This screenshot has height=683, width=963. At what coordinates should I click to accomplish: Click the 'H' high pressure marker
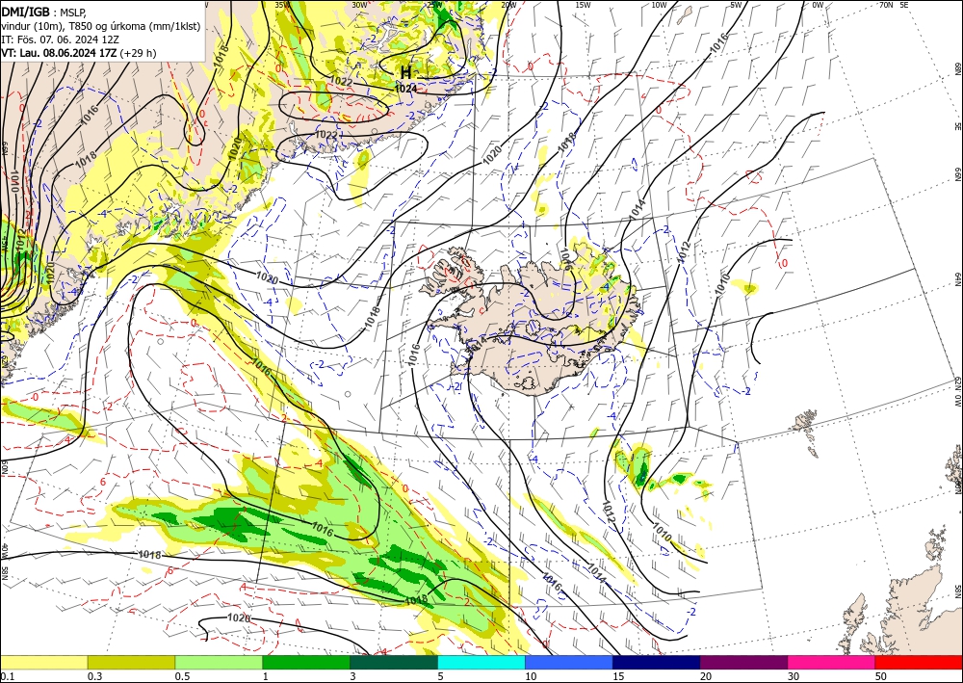[x=406, y=72]
